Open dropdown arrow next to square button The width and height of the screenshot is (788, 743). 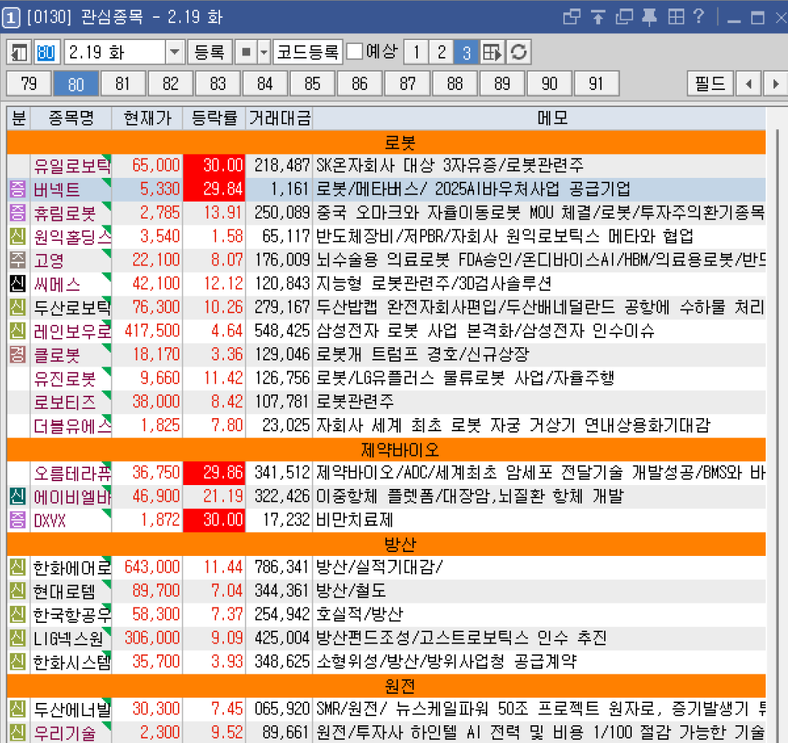pyautogui.click(x=264, y=52)
